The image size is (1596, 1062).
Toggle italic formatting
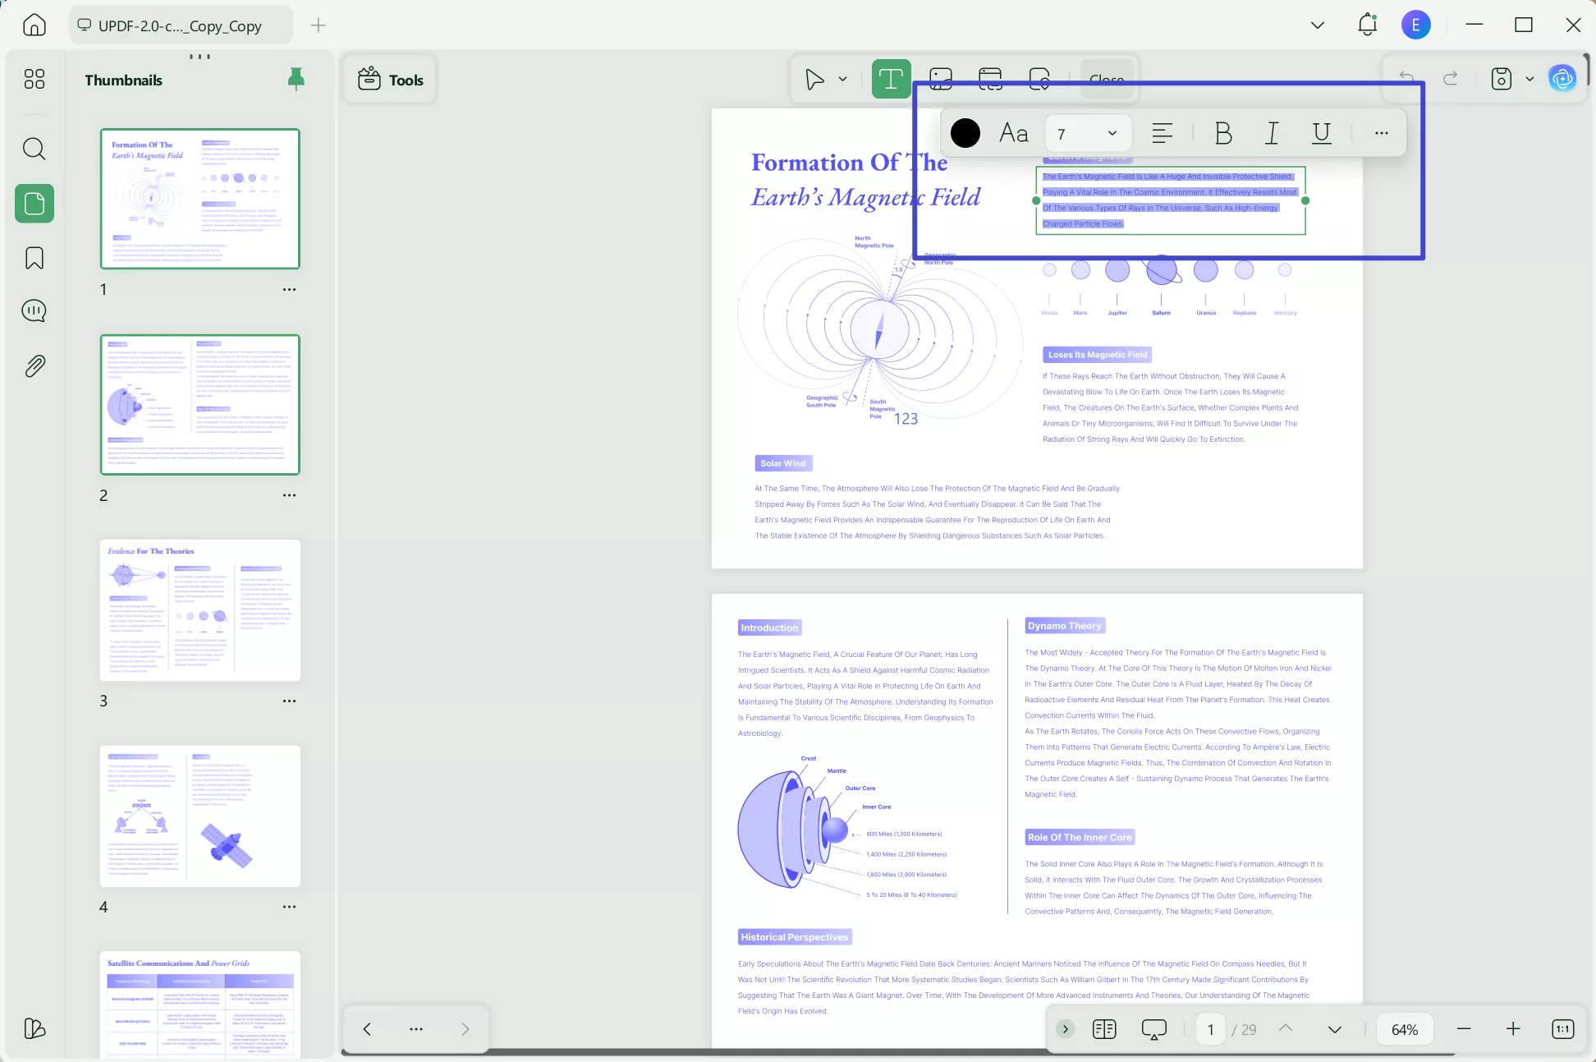[x=1271, y=132]
